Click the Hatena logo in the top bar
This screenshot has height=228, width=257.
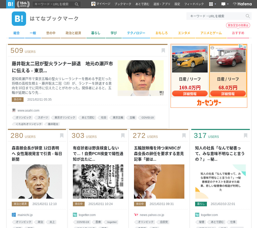[x=242, y=4]
